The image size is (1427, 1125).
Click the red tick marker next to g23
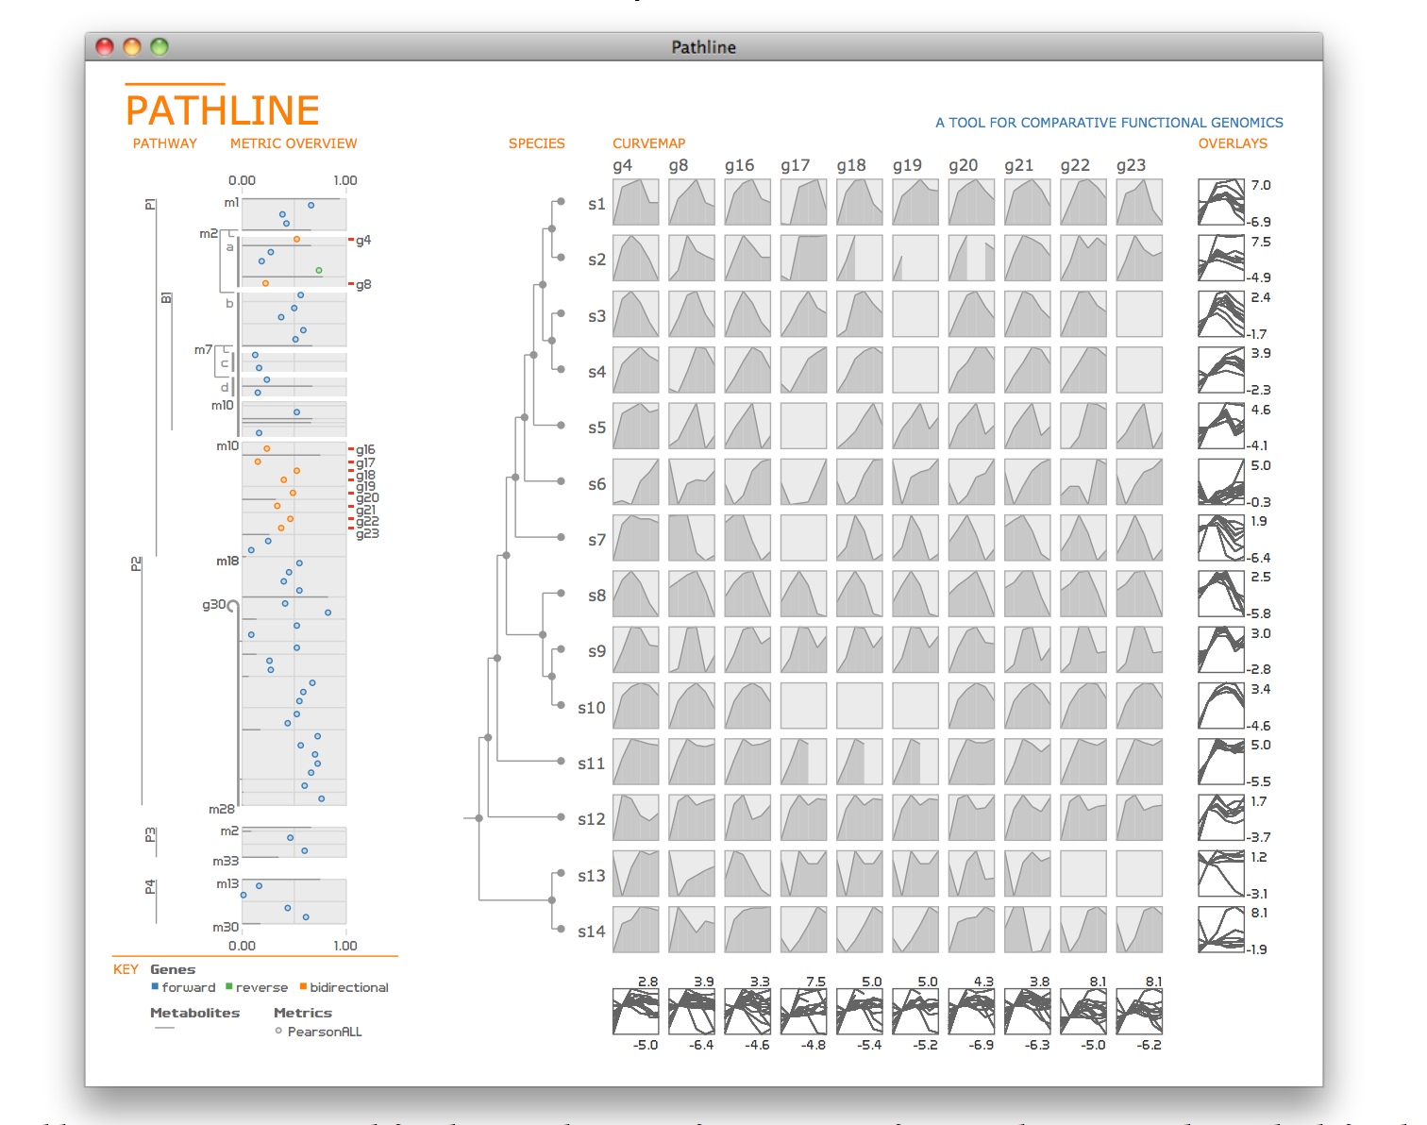[x=350, y=529]
